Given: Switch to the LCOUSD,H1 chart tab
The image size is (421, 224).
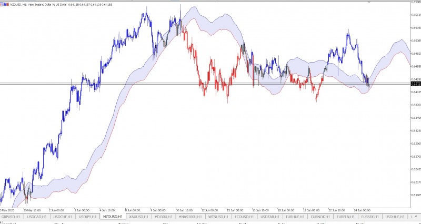Looking at the screenshot, I should coord(244,217).
